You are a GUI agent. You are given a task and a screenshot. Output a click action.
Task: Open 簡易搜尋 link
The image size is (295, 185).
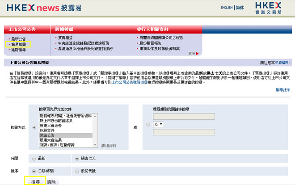coord(18,44)
